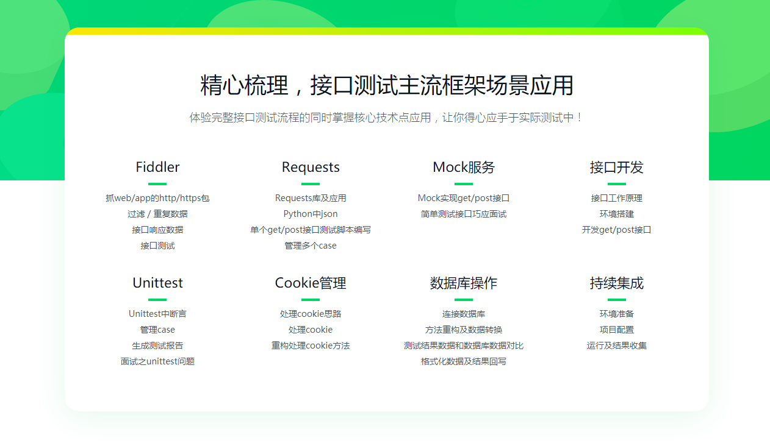Click 重构处理cookie方法 item

tap(311, 346)
